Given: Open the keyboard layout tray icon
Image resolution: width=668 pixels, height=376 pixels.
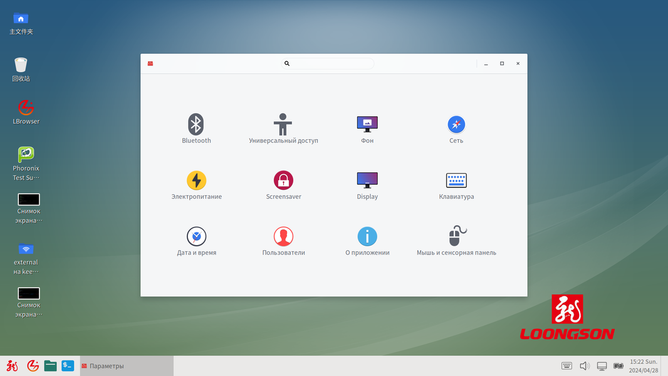Looking at the screenshot, I should tap(566, 366).
